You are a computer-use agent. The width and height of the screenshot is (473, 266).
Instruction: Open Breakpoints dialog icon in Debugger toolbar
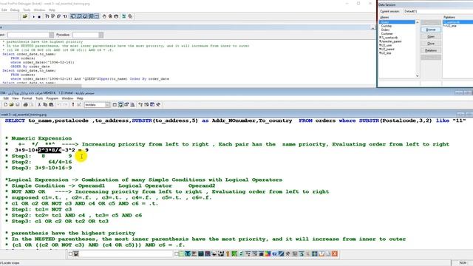pyautogui.click(x=116, y=16)
